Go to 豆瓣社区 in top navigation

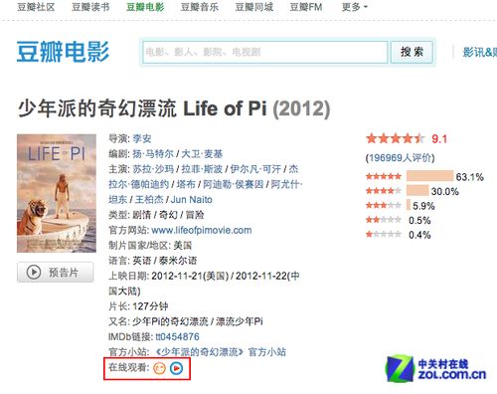[x=36, y=7]
